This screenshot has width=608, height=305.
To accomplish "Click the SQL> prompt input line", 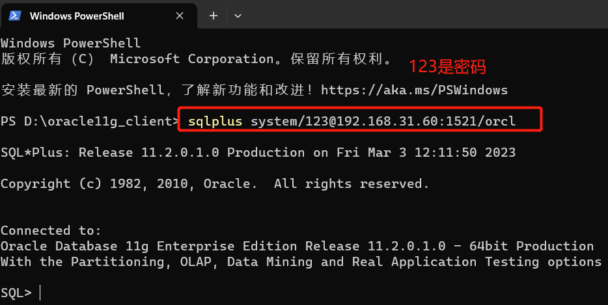I will [x=20, y=293].
